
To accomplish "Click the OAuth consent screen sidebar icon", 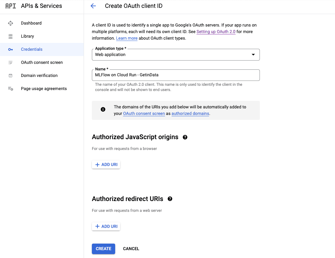I will pyautogui.click(x=10, y=63).
